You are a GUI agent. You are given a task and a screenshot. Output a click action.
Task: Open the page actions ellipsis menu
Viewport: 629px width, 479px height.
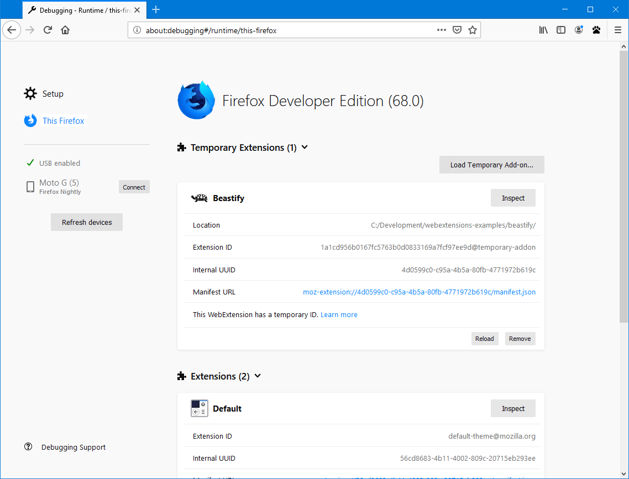point(441,30)
